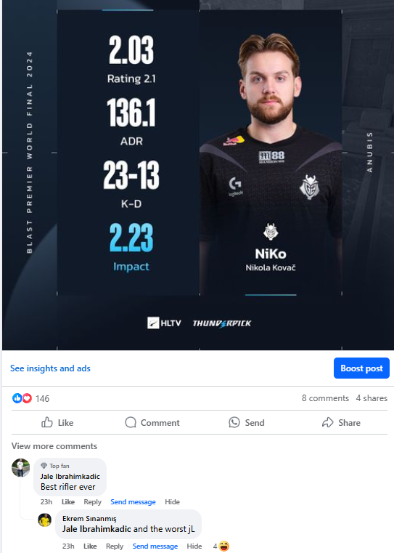This screenshot has height=553, width=394.
Task: Open the red heart reaction icon
Action: pos(27,398)
